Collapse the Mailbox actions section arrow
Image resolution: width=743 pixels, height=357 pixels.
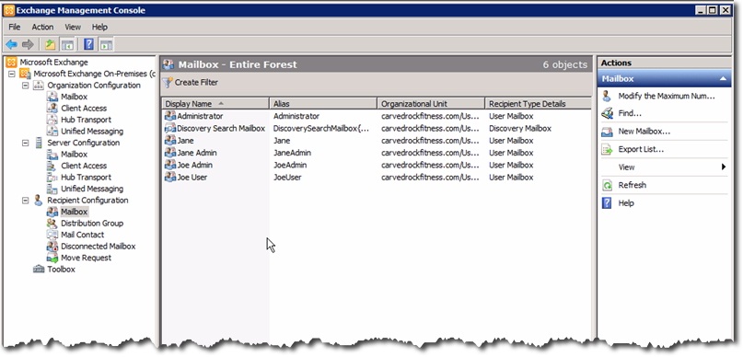[723, 79]
